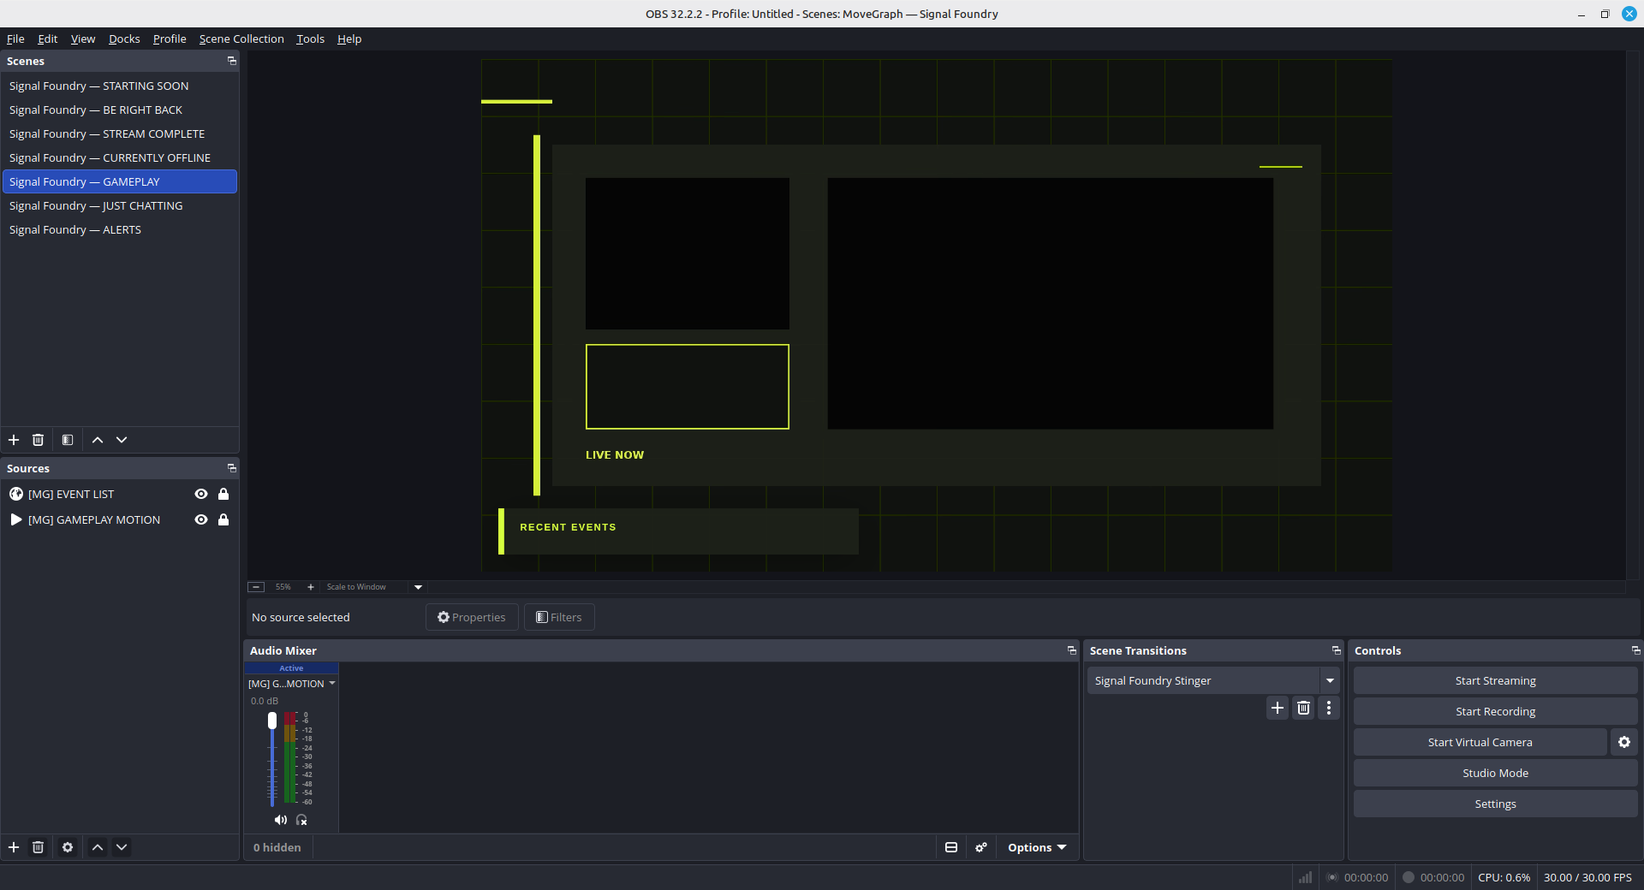The width and height of the screenshot is (1644, 890).
Task: Hide the [MG] GAMEPLAY MOTION source
Action: coord(201,519)
